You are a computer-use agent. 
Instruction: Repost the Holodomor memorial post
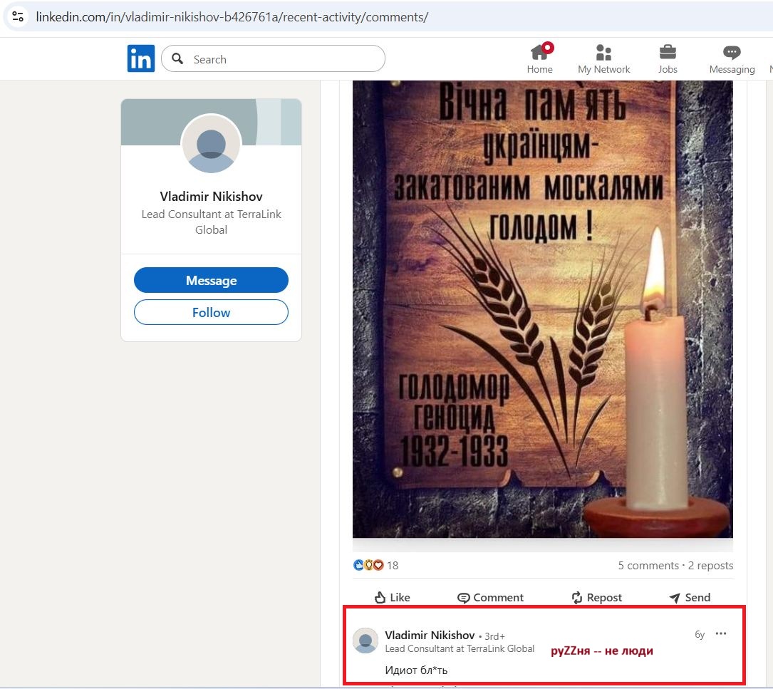(596, 597)
